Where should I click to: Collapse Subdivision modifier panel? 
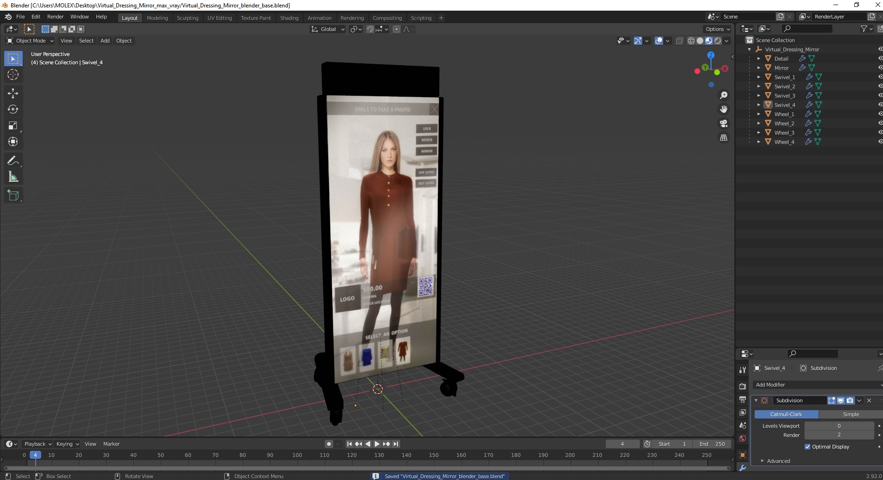pyautogui.click(x=756, y=400)
